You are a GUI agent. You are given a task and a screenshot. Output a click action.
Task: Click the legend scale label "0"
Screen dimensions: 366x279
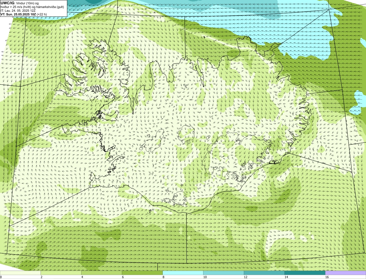click(1, 277)
